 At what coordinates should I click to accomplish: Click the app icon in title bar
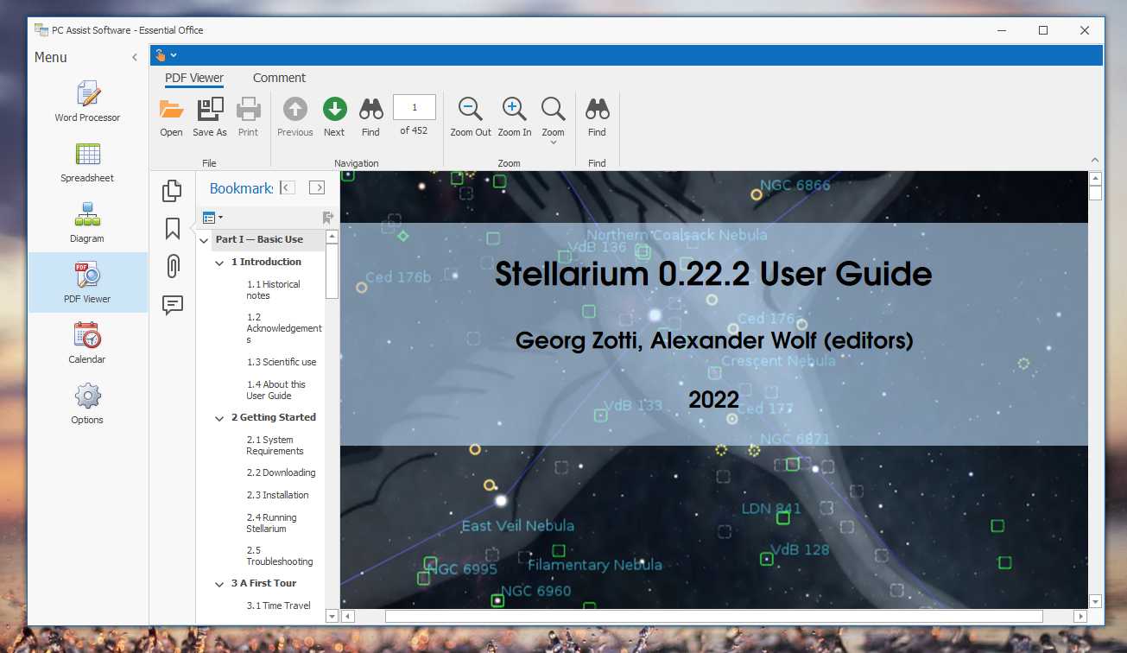[41, 30]
